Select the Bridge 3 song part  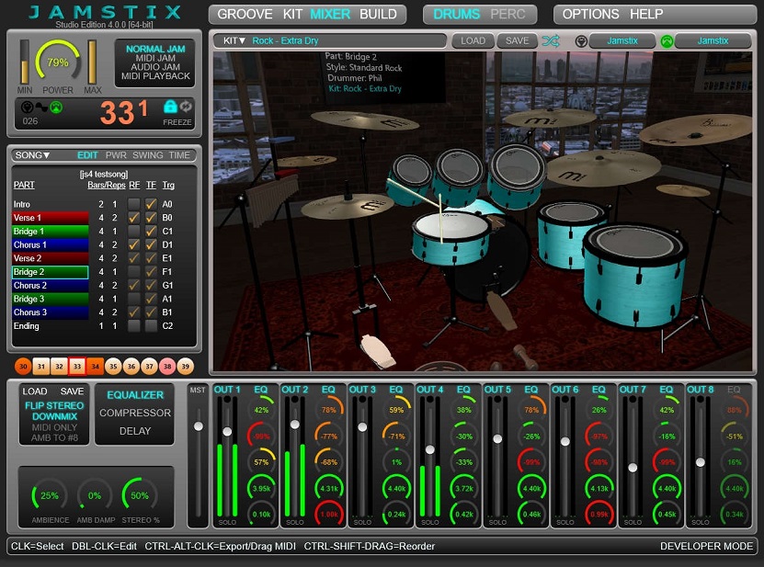(51, 299)
